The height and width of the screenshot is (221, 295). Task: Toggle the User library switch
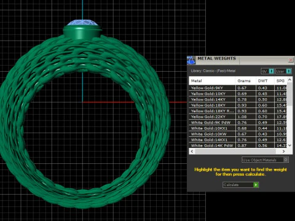click(283, 71)
